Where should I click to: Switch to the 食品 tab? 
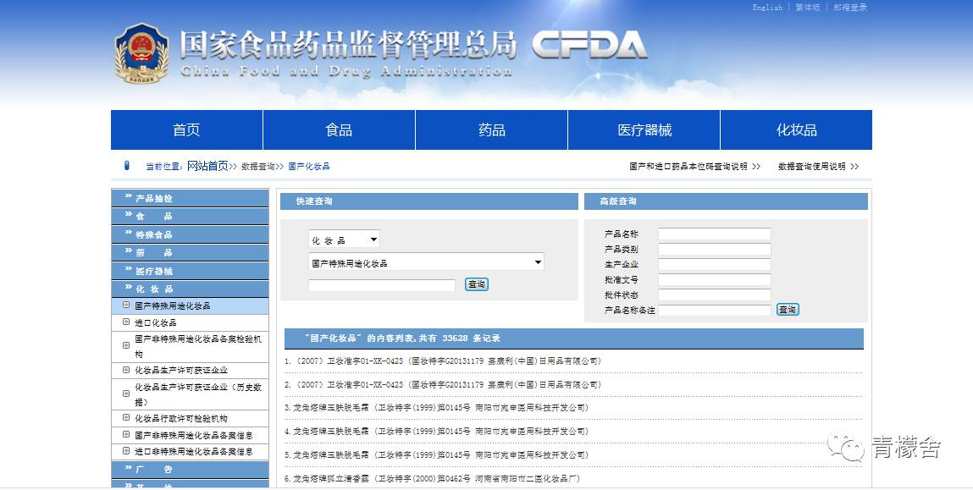pyautogui.click(x=339, y=129)
